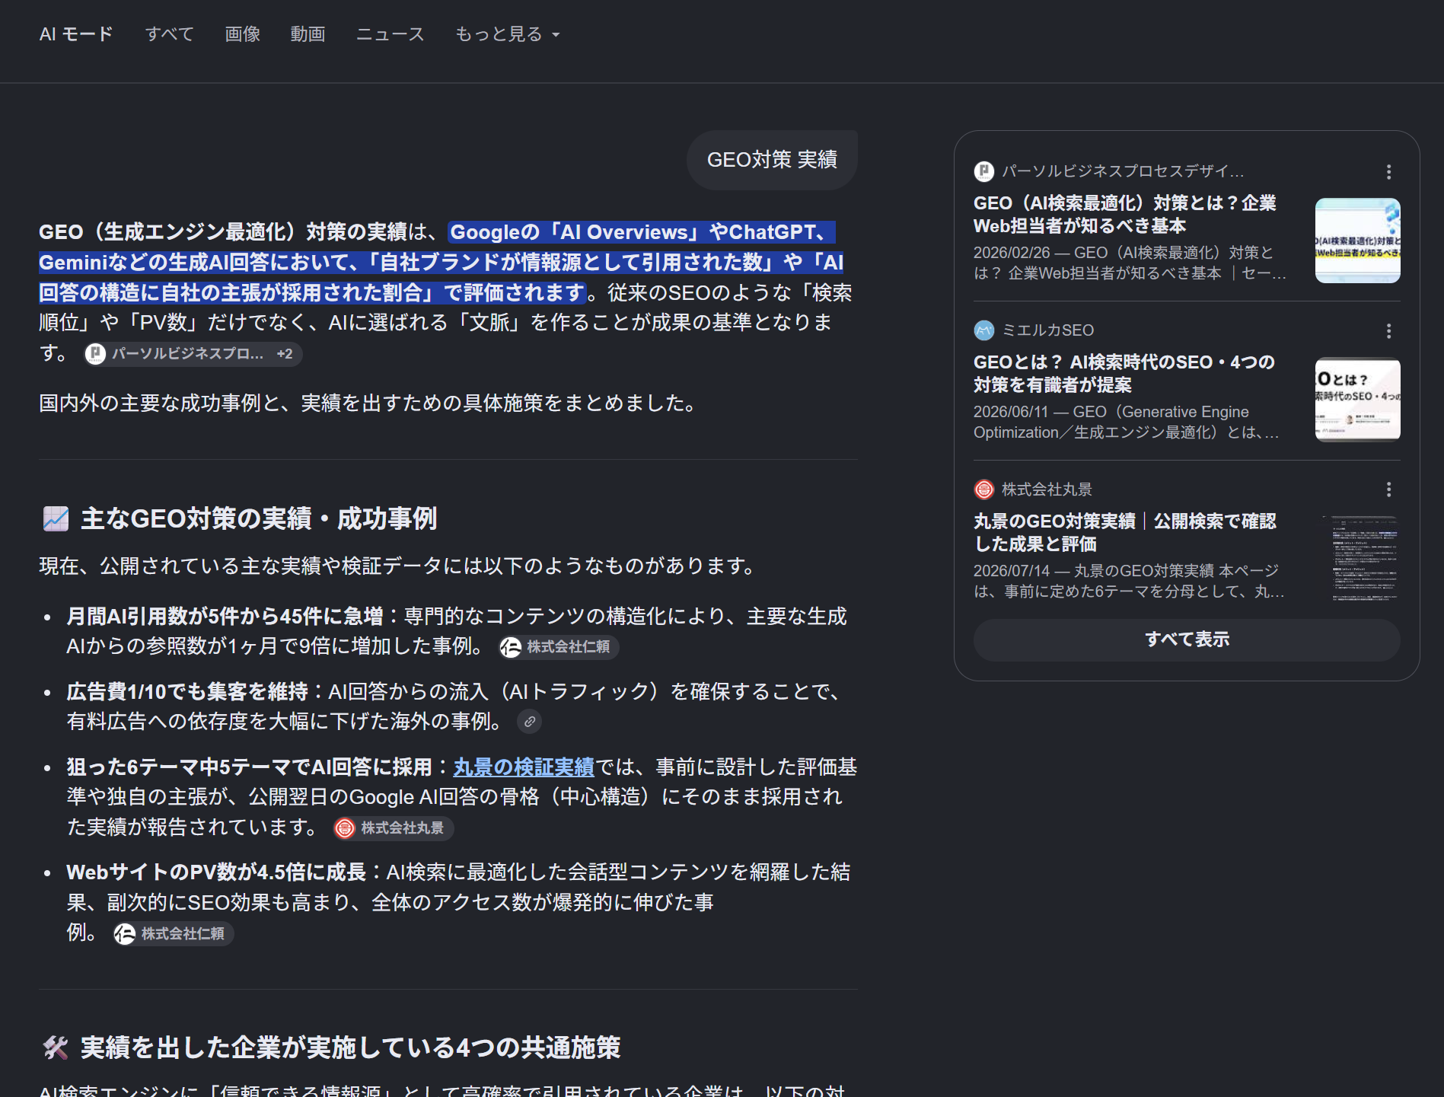Open 株式会社仁頼 chip under 月間AI引用数 item
The image size is (1444, 1097).
[558, 647]
